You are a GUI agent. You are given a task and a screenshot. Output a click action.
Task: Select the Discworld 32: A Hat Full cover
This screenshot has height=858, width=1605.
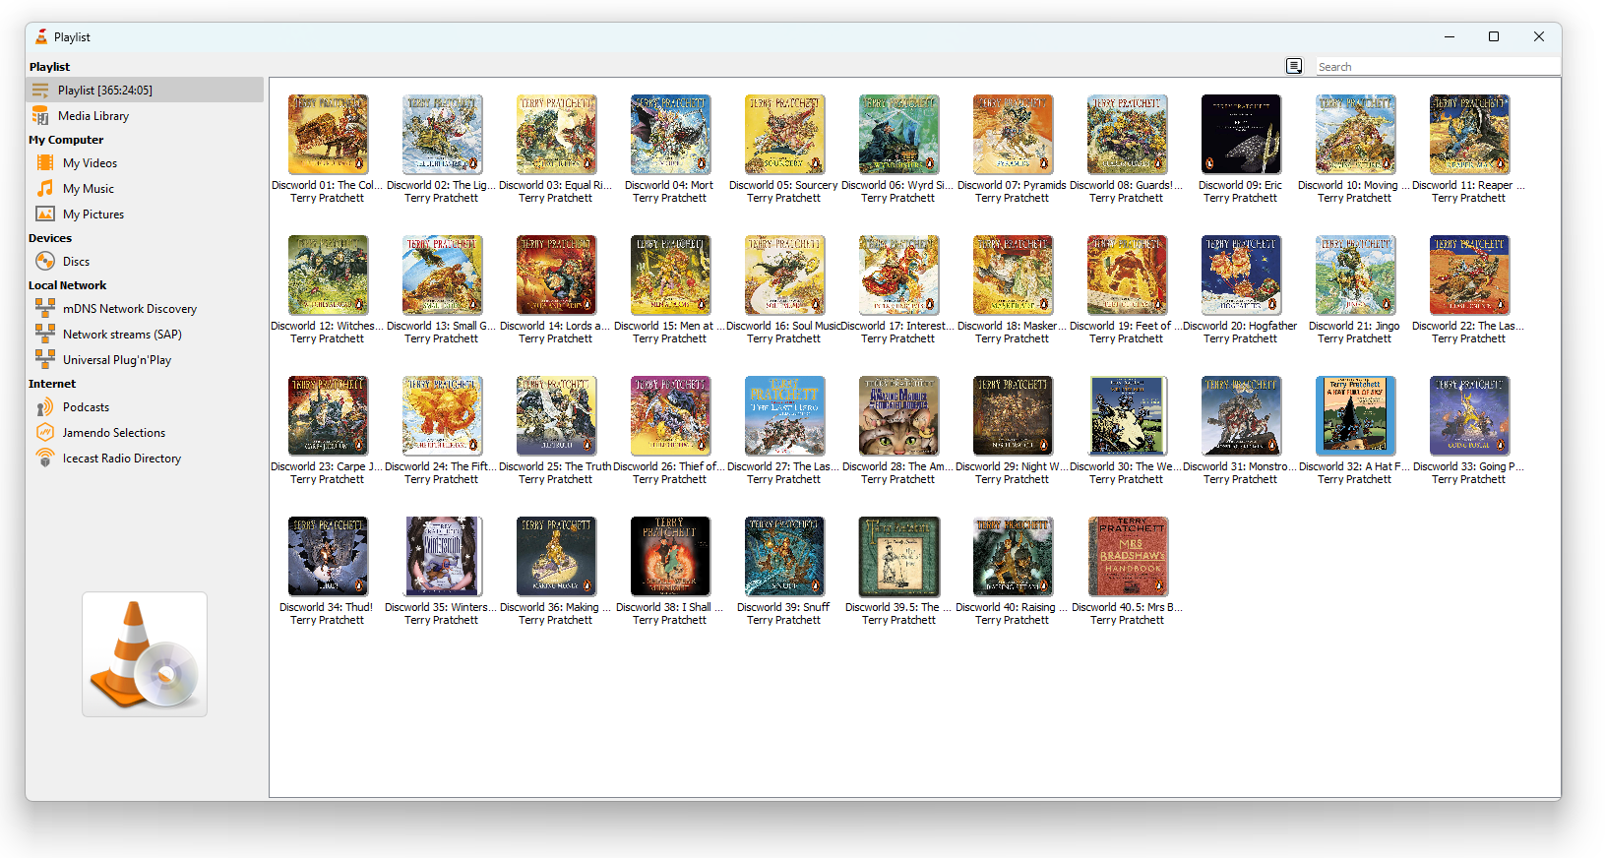coord(1355,416)
